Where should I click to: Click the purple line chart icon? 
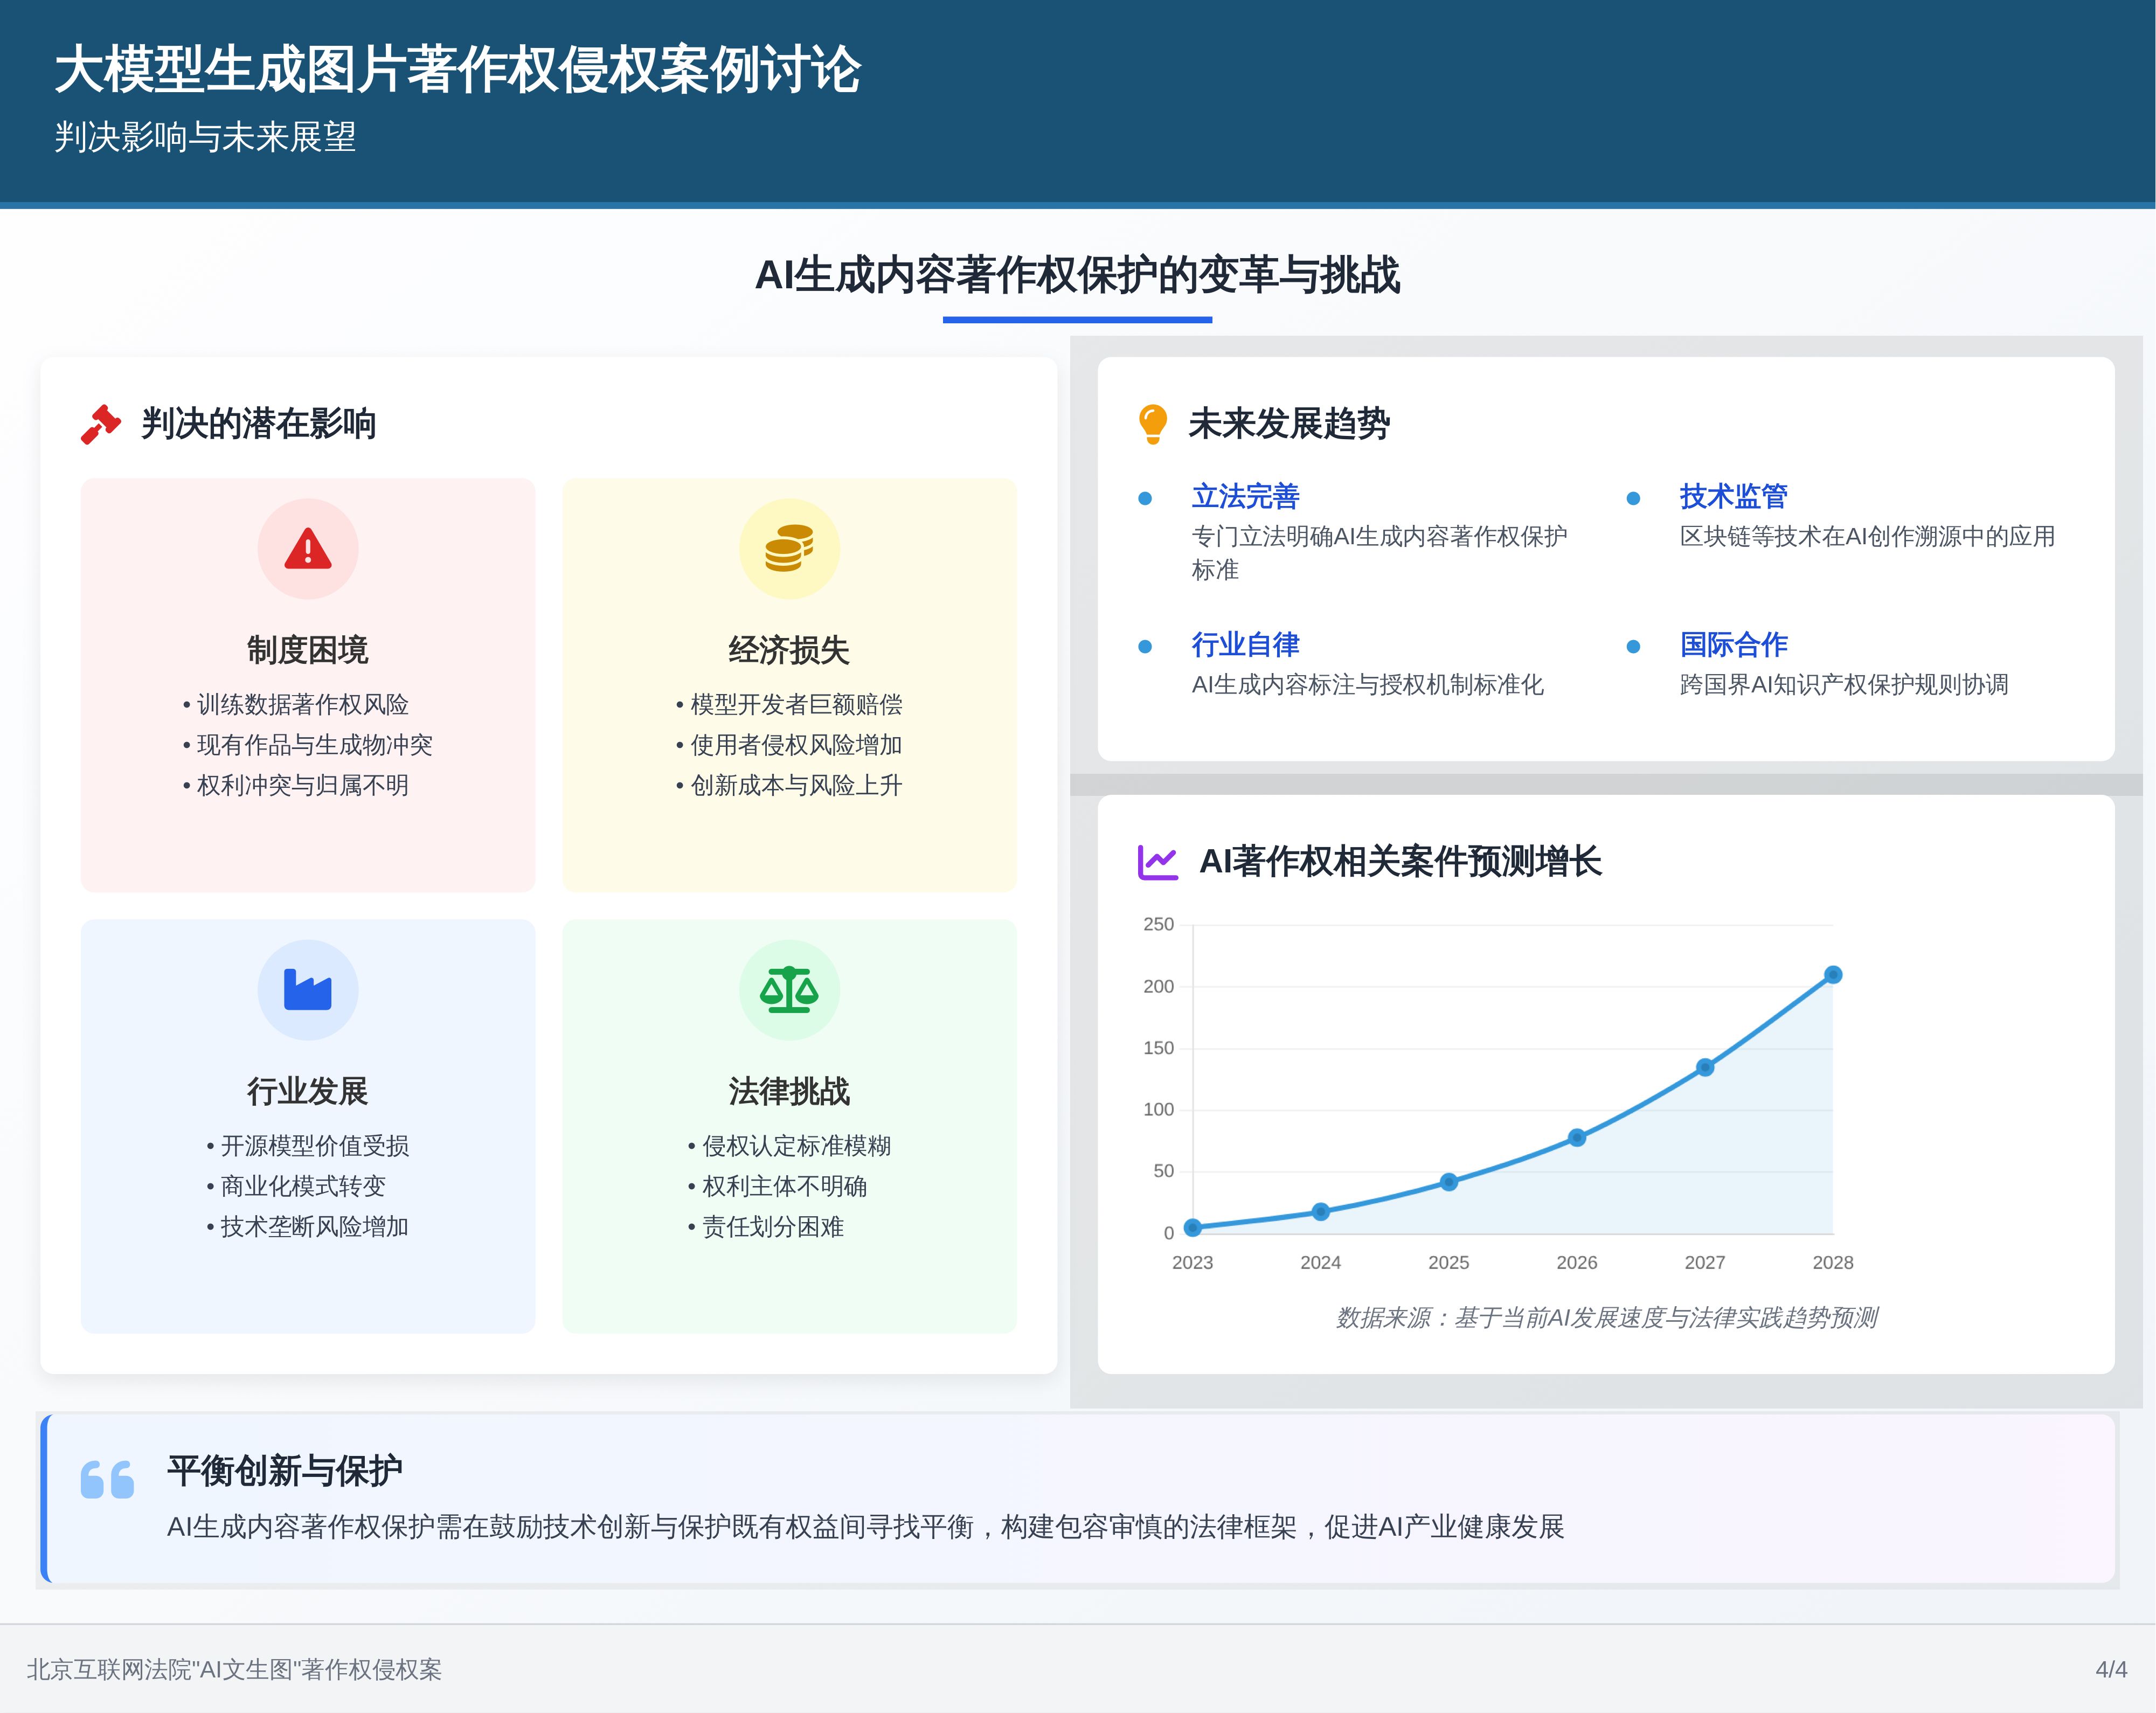[x=1158, y=861]
